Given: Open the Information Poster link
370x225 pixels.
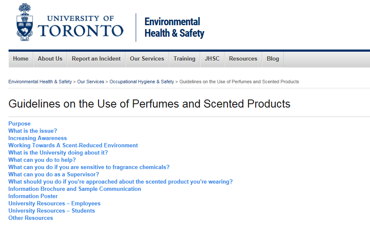Looking at the screenshot, I should click(x=33, y=196).
